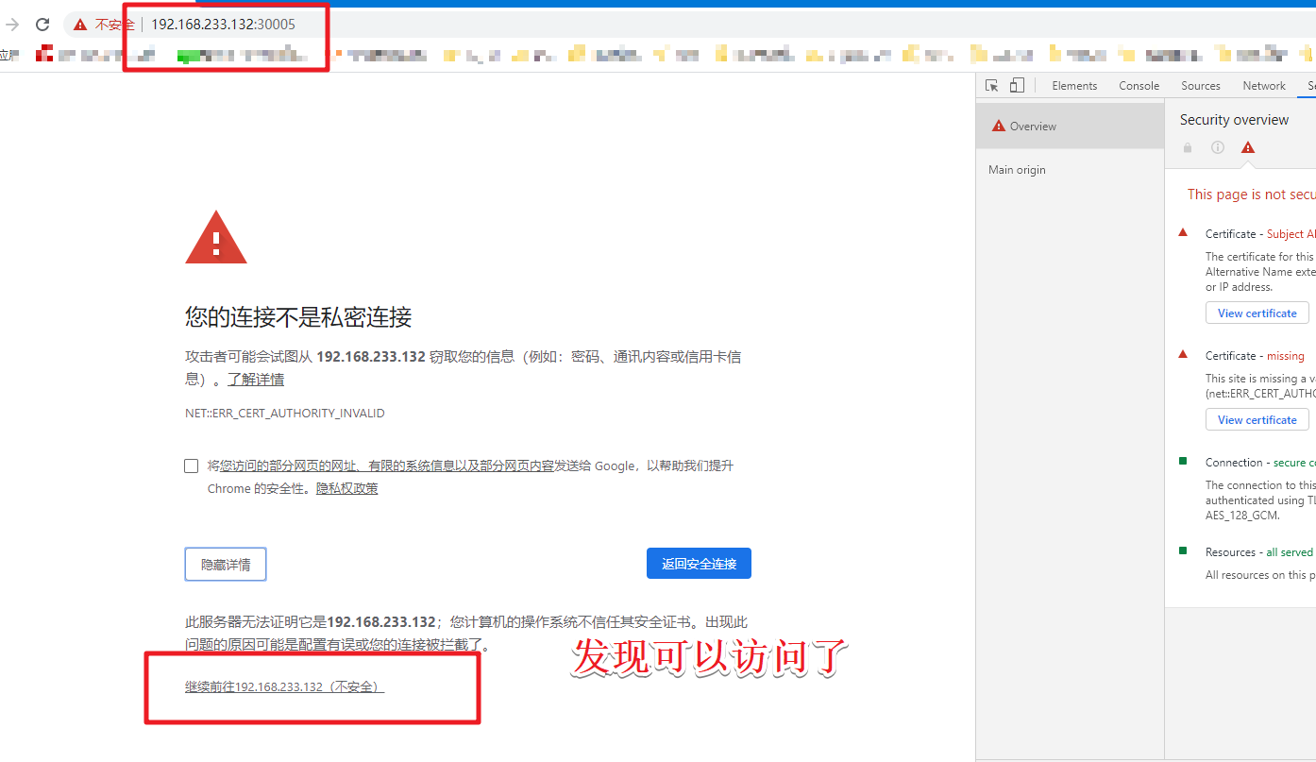Viewport: 1316px width, 762px height.
Task: Click the red warning triangle above '您的连接不是私密连接'
Action: (216, 236)
